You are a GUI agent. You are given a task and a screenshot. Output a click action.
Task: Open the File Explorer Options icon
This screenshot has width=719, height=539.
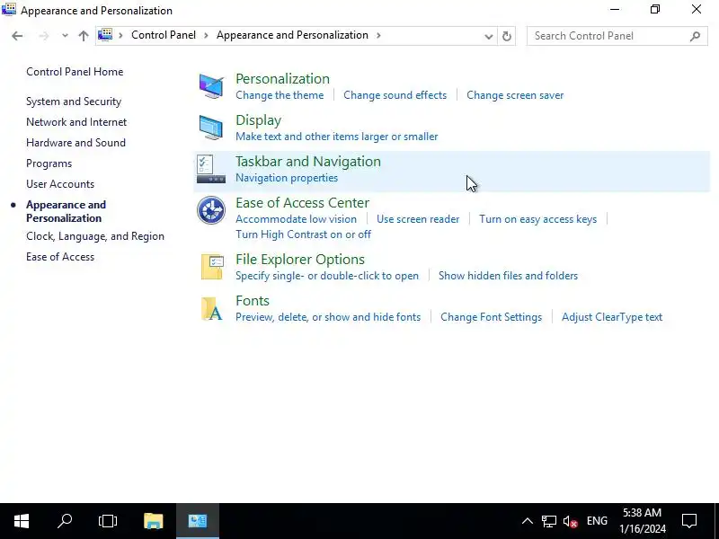(x=212, y=267)
